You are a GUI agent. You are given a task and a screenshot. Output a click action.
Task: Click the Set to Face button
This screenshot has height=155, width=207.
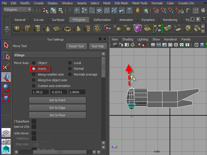(x=57, y=115)
